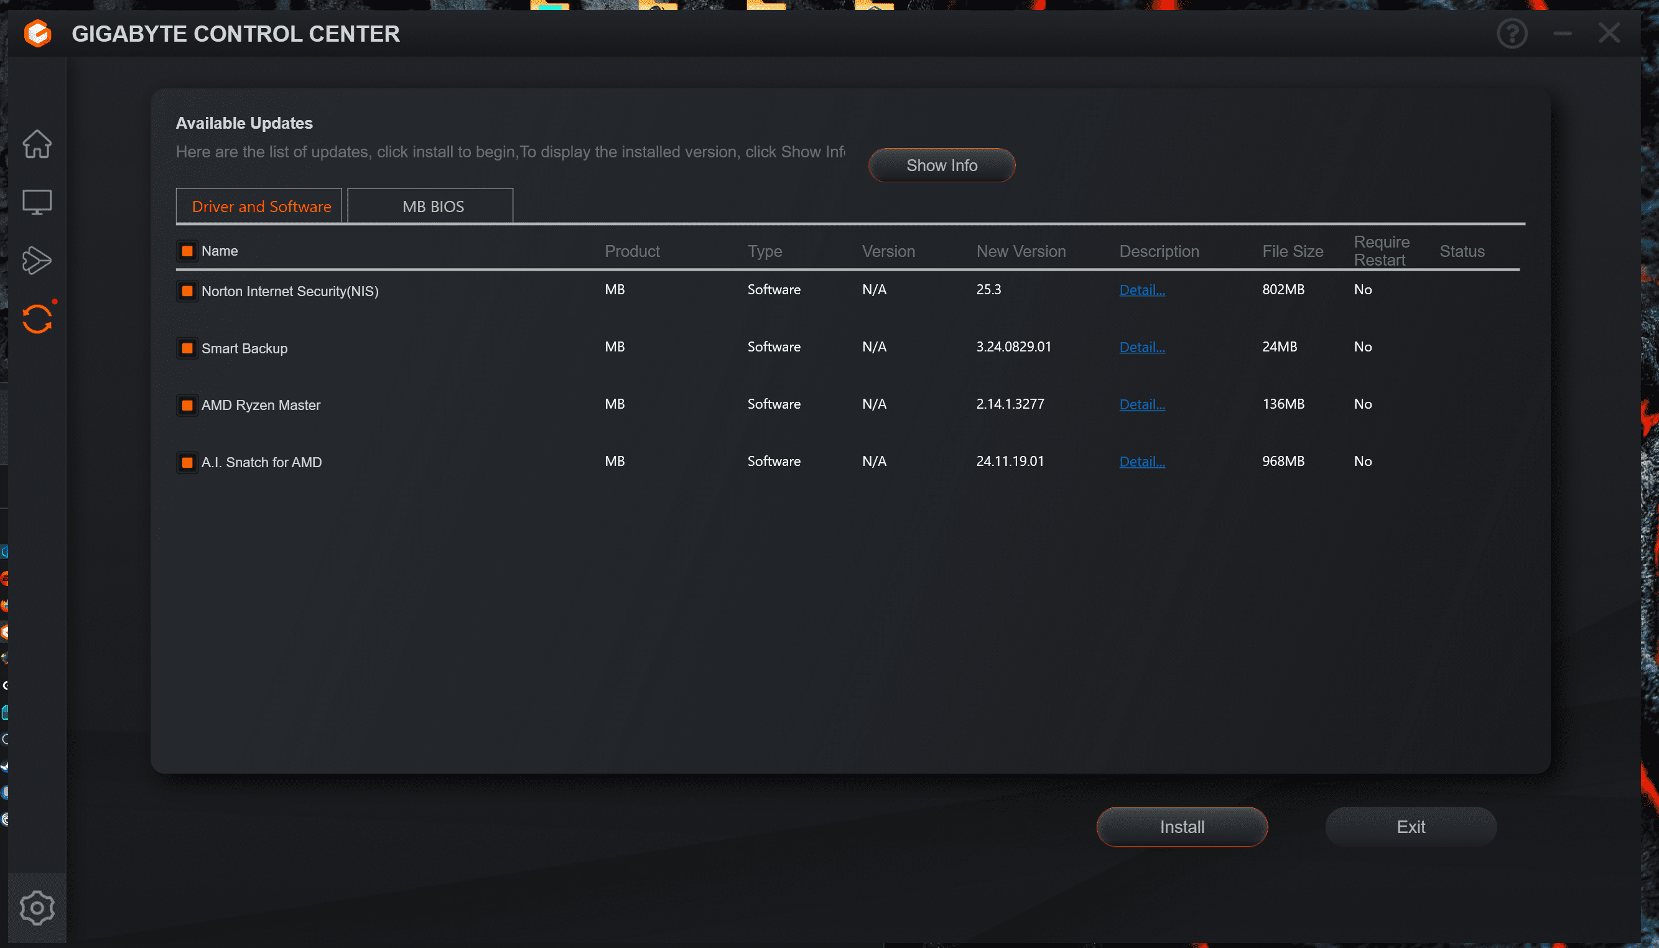Toggle the select-all Name checkbox
Viewport: 1659px width, 948px height.
pos(187,251)
